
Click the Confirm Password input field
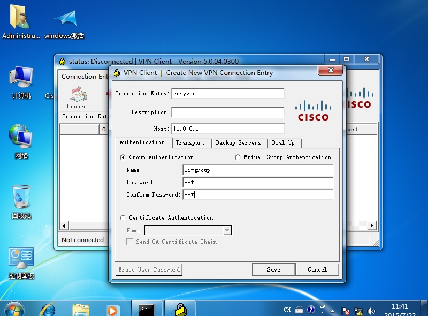258,194
